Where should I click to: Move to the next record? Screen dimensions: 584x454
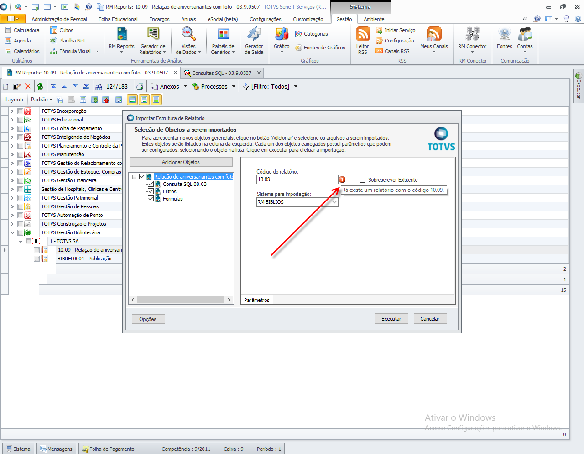point(75,86)
